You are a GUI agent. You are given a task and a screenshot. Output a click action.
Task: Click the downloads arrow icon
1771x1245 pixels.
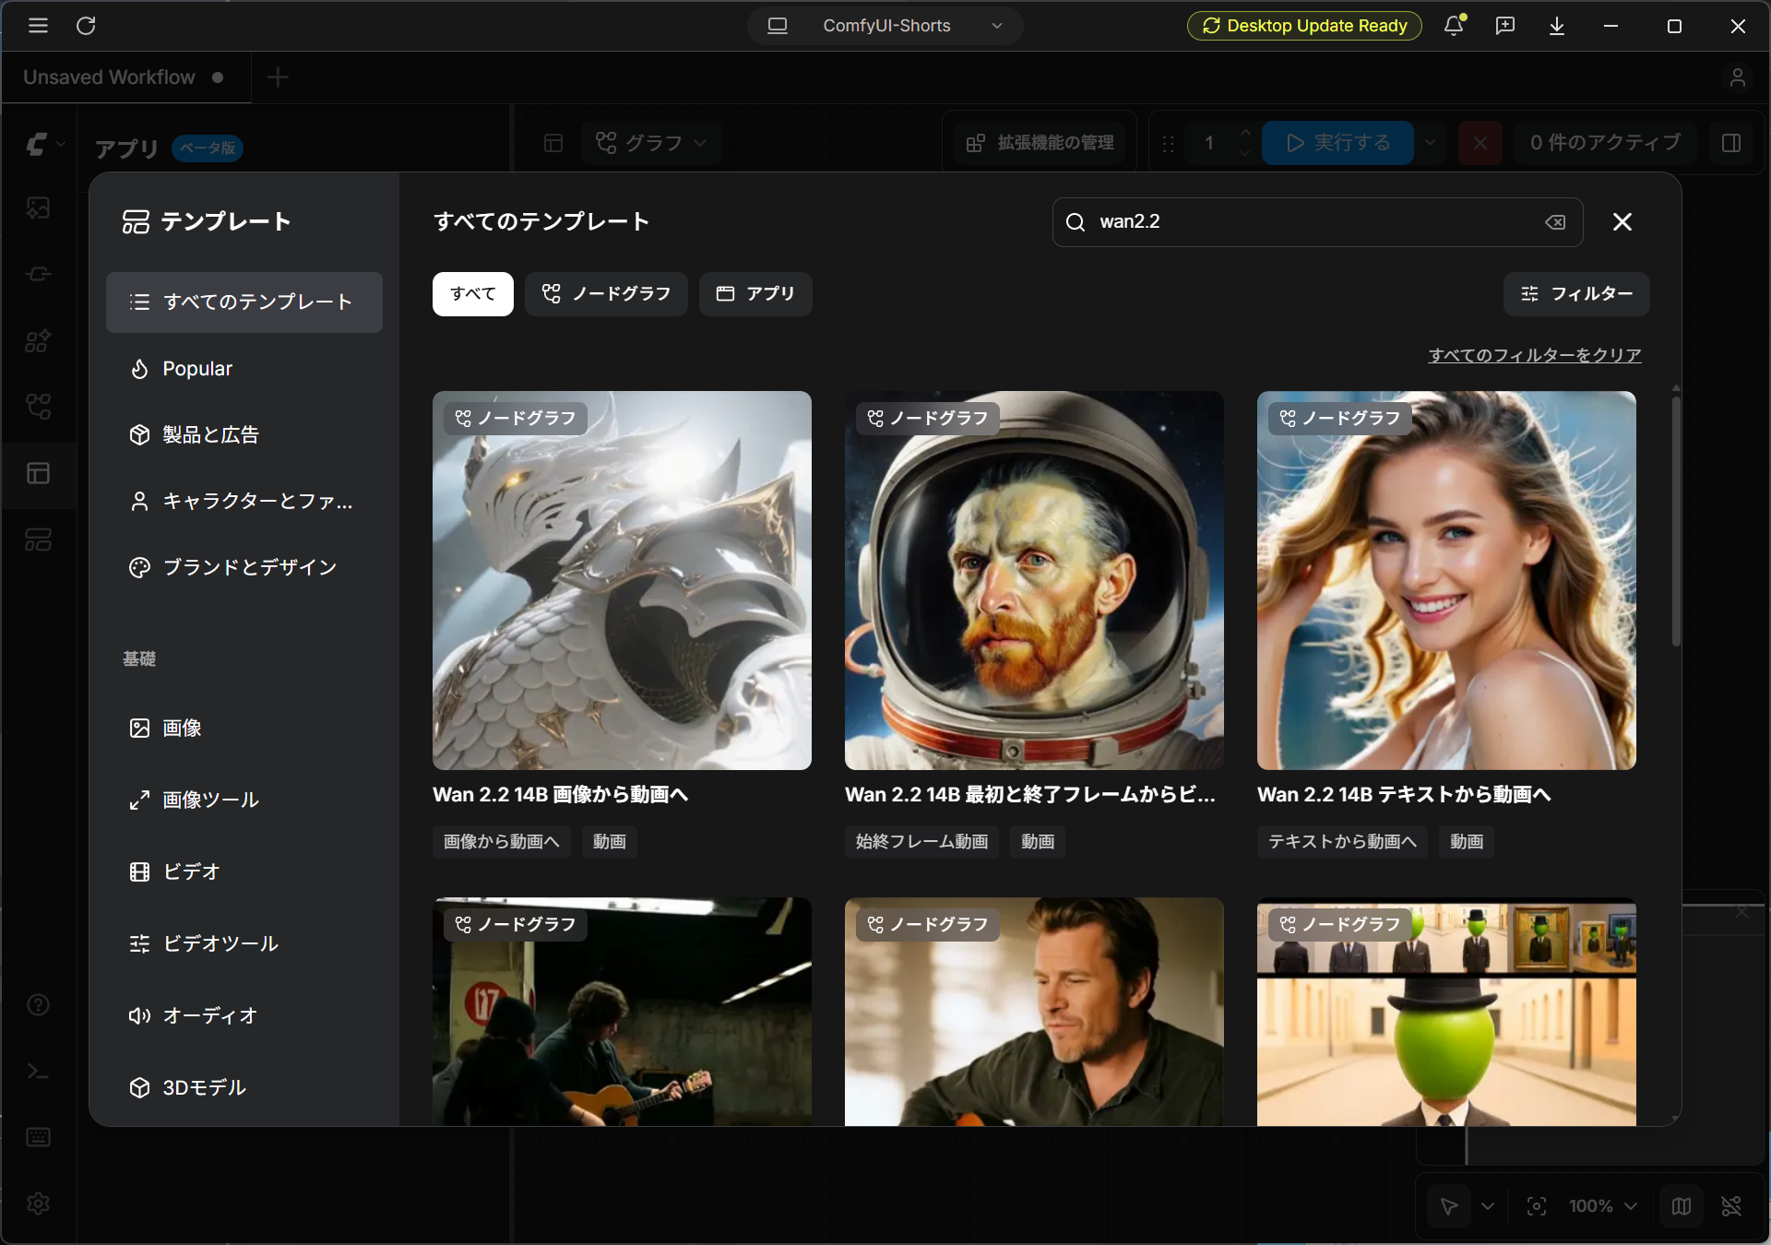(x=1557, y=26)
